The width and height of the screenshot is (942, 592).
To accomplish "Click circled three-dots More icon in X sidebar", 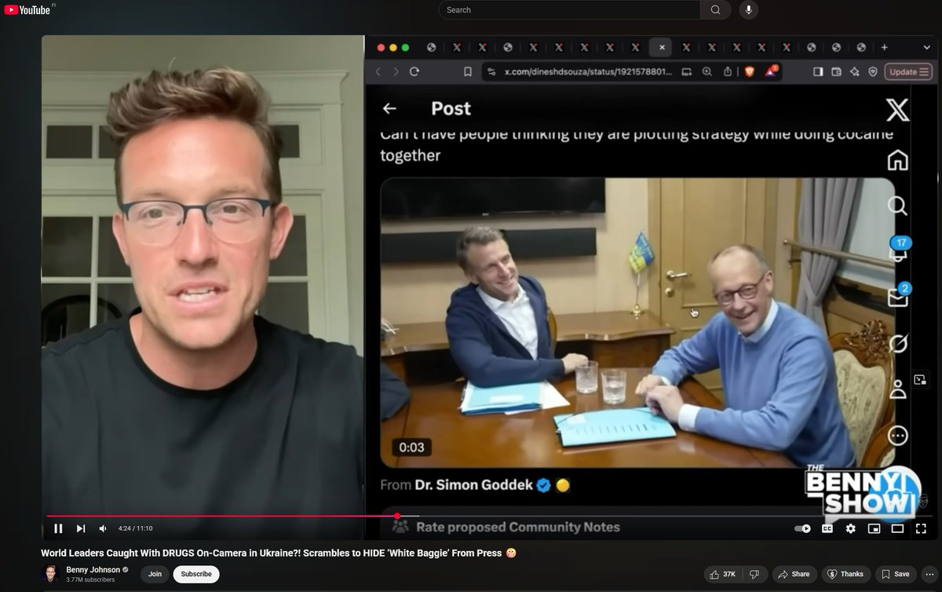I will (x=897, y=435).
